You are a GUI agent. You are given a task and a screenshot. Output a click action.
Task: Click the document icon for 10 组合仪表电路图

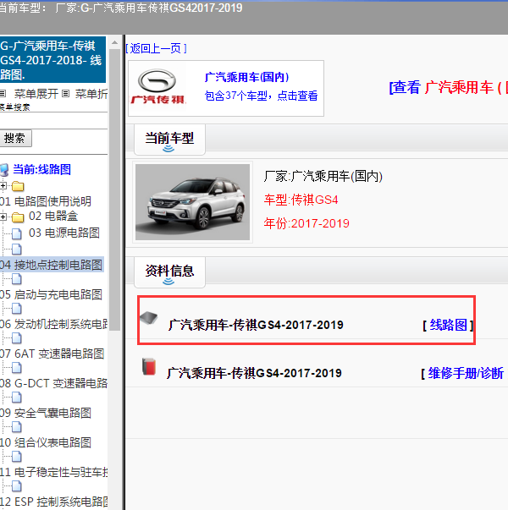[17, 427]
